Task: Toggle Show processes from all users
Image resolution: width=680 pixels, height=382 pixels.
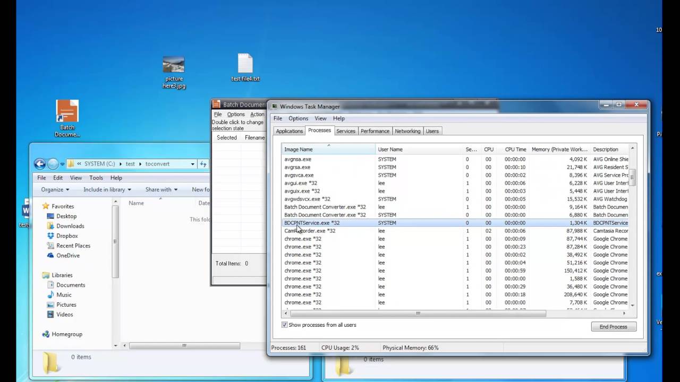Action: 285,325
